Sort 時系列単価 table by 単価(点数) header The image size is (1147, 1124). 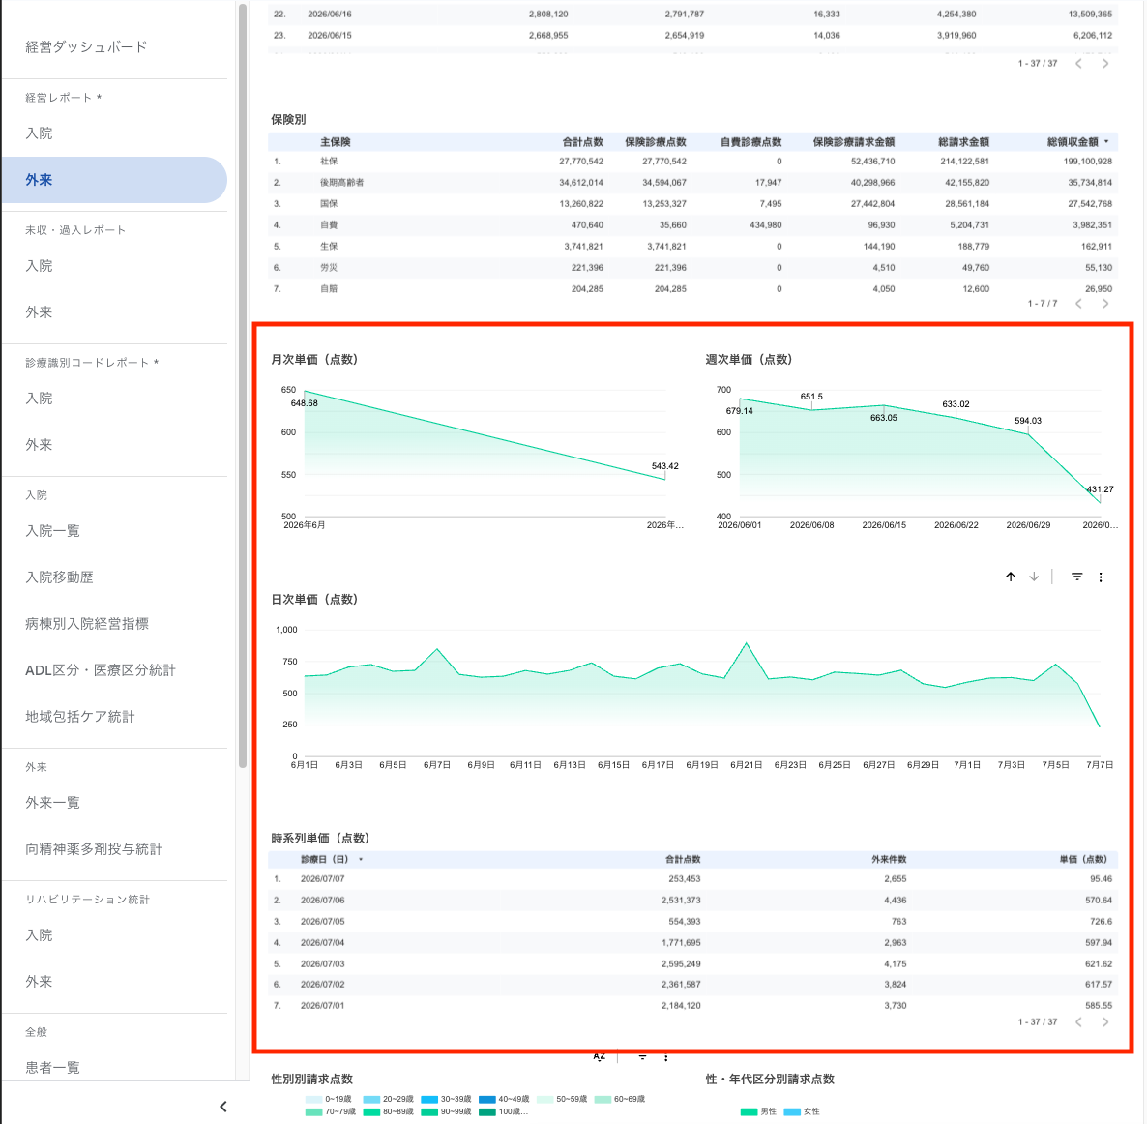click(x=1083, y=859)
